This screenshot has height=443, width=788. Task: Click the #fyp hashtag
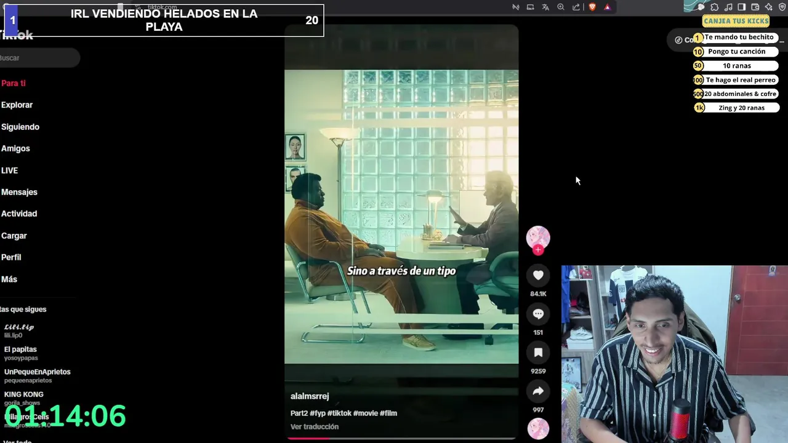[318, 413]
